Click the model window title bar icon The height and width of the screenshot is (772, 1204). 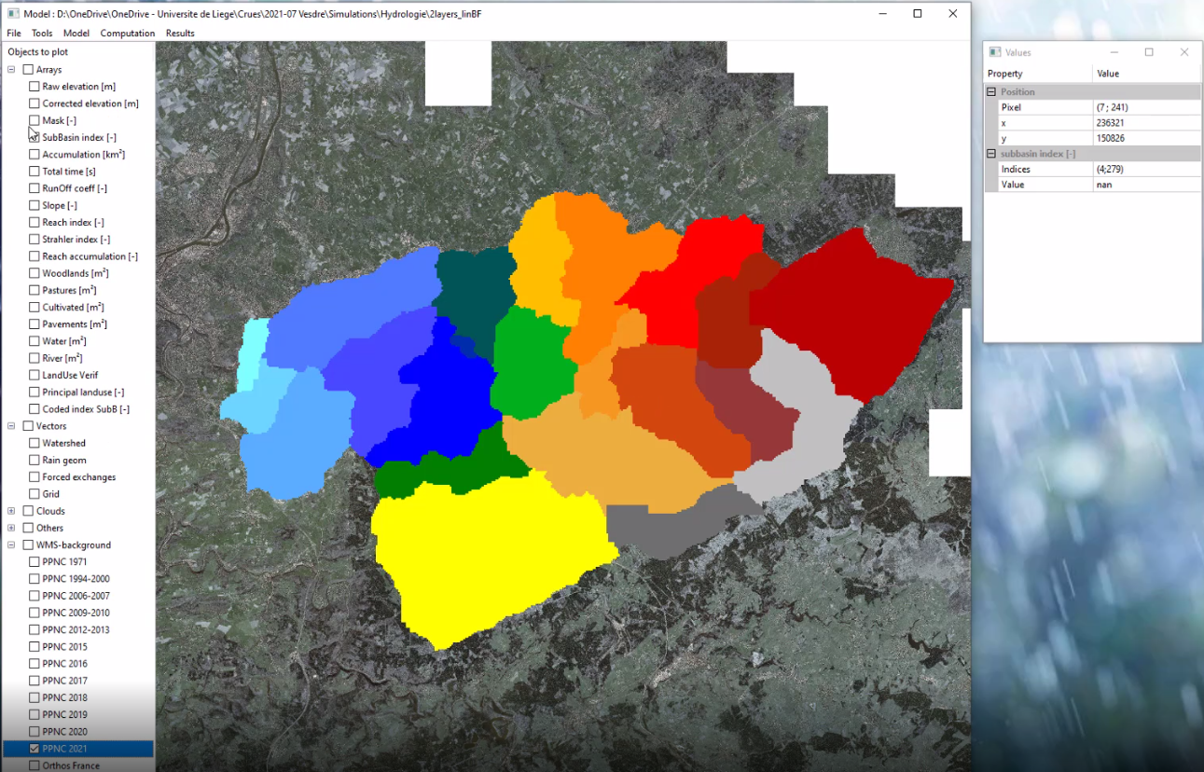click(x=13, y=14)
